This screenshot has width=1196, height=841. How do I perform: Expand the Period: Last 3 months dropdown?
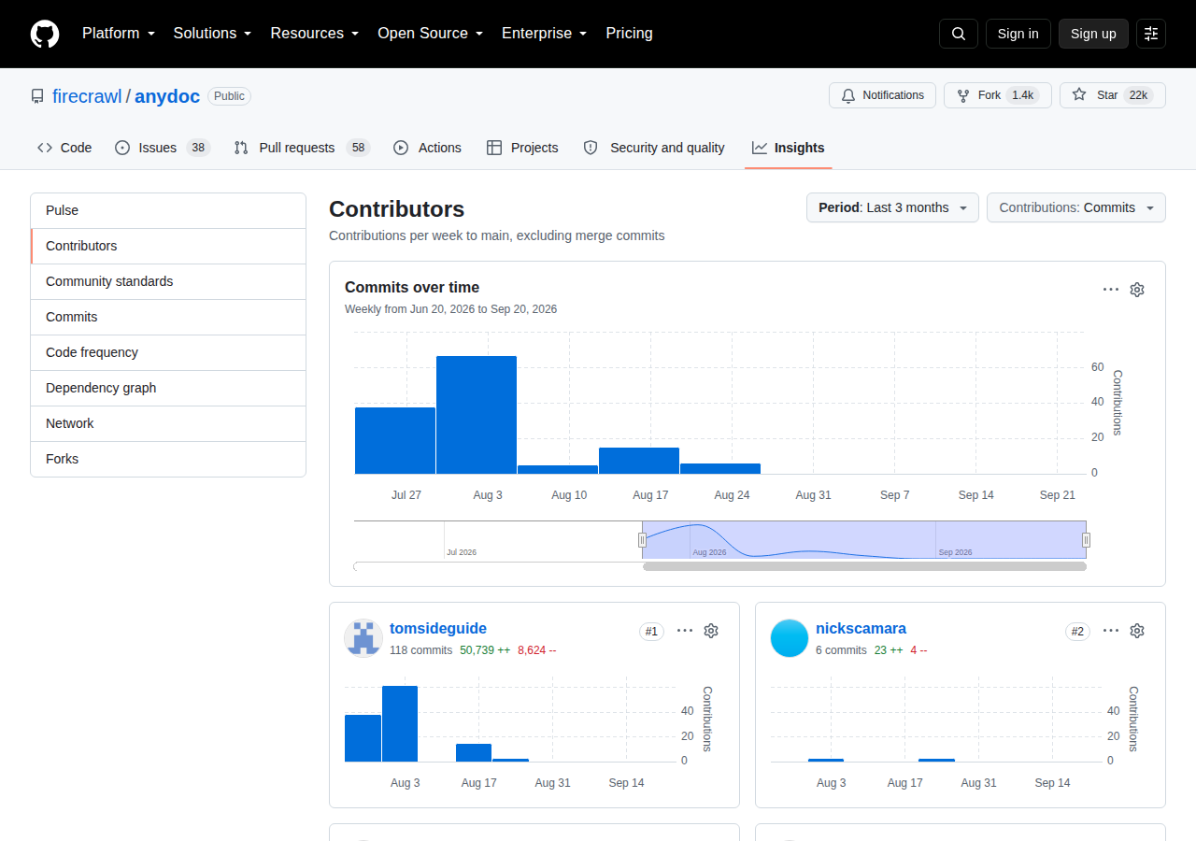(892, 207)
